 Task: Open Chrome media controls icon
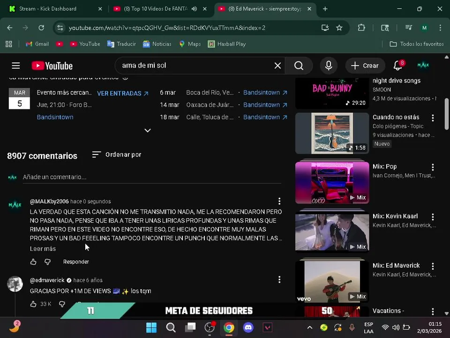click(x=409, y=28)
